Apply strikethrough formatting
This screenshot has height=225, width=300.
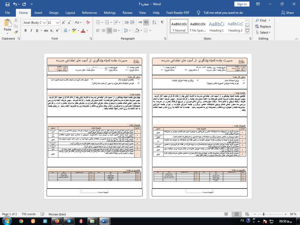46,30
